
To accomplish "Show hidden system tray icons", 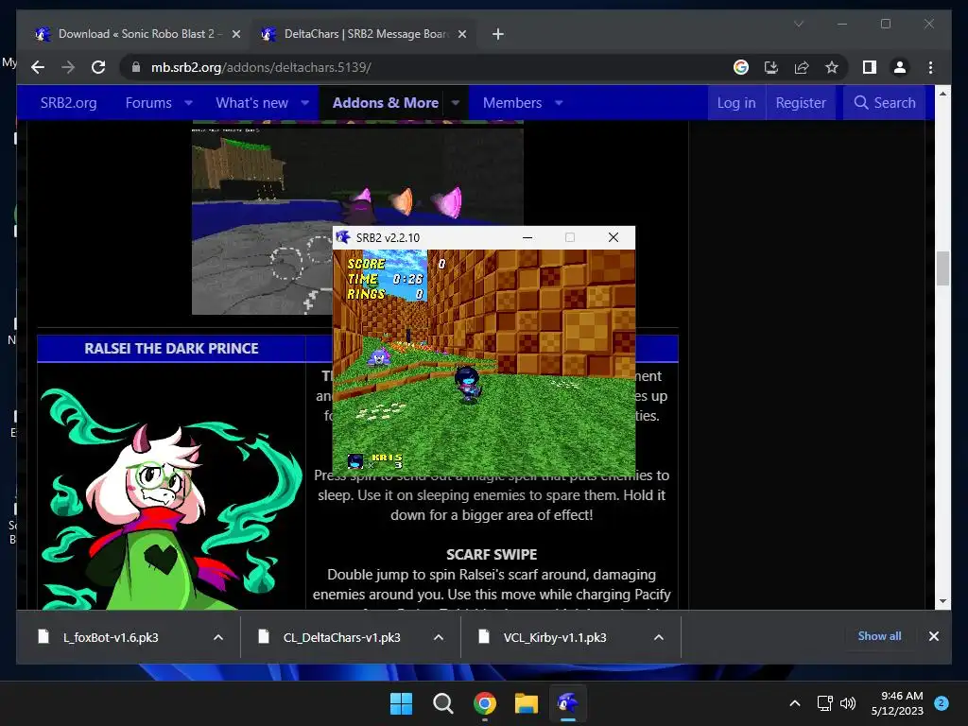I will point(794,703).
